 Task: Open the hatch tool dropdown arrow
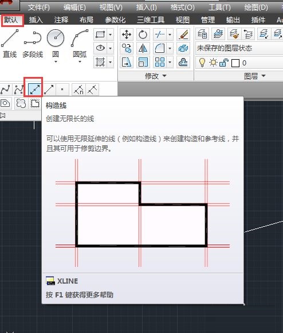tap(111, 62)
